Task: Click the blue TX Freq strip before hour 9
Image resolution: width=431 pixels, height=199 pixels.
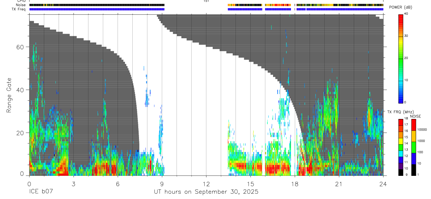Action: [97, 9]
